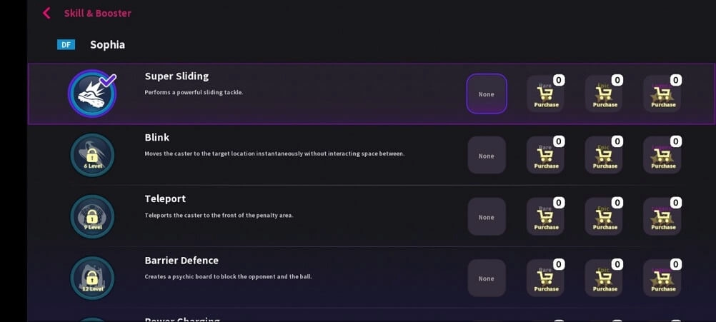The width and height of the screenshot is (716, 322).
Task: Purchase Rare booster for Super Sliding
Action: pos(546,94)
